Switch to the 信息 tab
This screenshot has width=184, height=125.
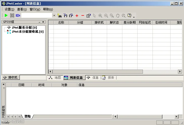(x=93, y=78)
